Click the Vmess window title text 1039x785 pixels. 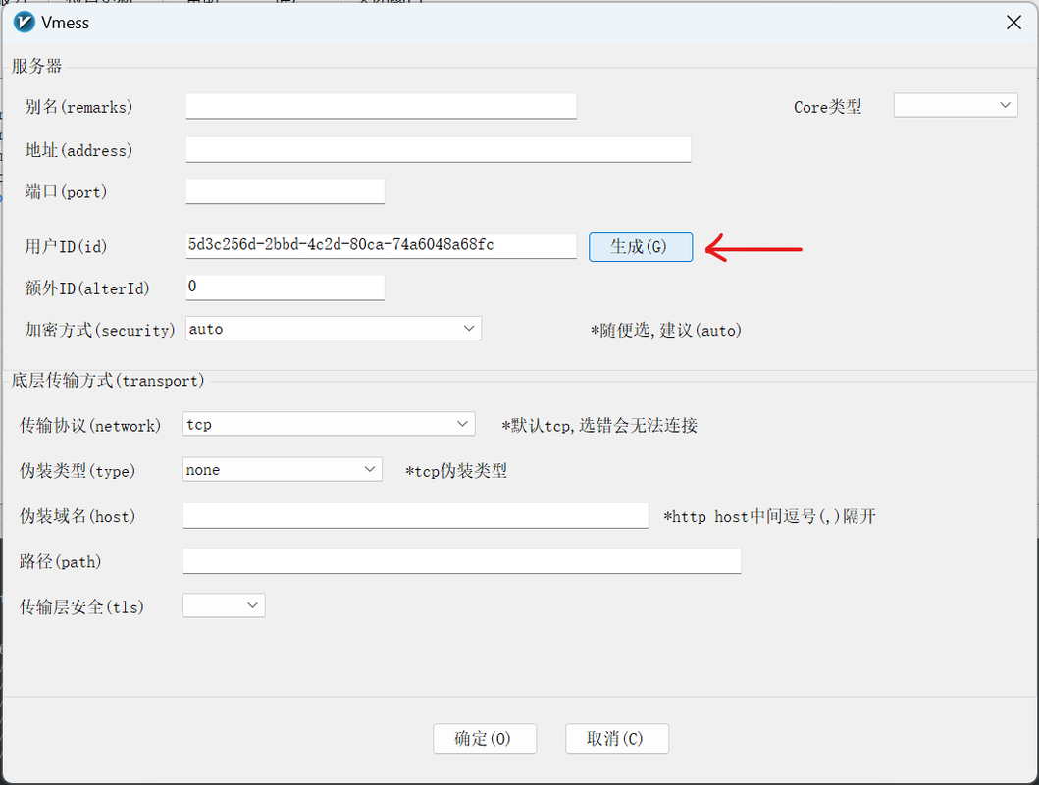(65, 23)
